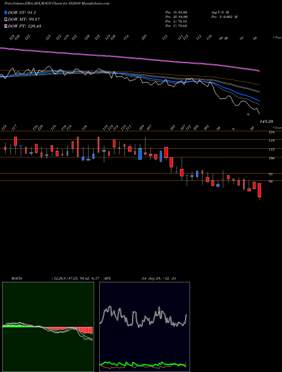Click the ADX panel heading label
The width and height of the screenshot is (282, 372).
coord(107,278)
